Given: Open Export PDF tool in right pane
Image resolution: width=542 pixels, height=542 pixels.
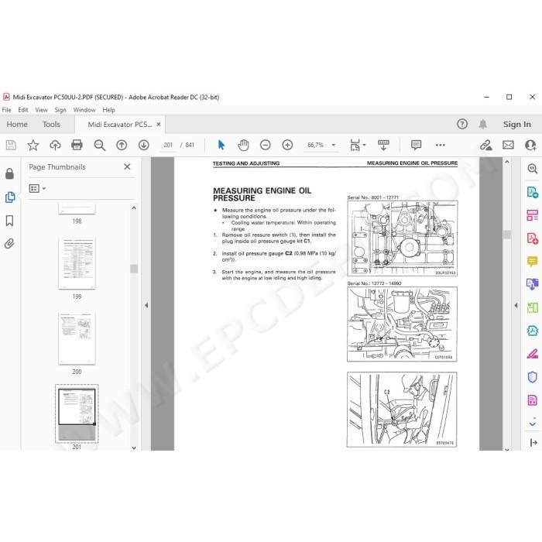Looking at the screenshot, I should pos(533,192).
